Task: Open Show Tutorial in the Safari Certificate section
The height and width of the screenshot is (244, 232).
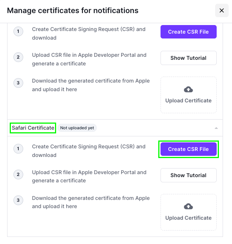Action: click(x=188, y=175)
